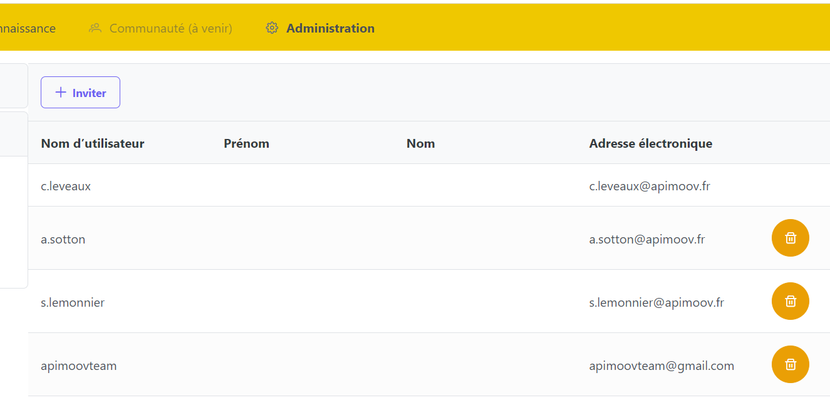Click the Adresse électronique column header
Image resolution: width=830 pixels, height=415 pixels.
650,143
